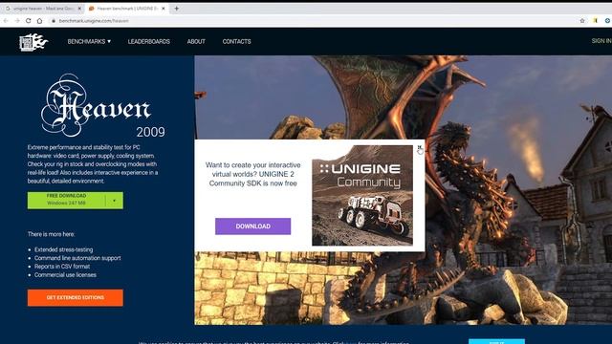This screenshot has width=612, height=344.
Task: Click the 'Commercial use licenses' text
Action: [x=65, y=275]
